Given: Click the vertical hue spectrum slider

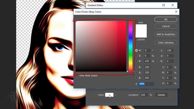Looking at the screenshot, I should pos(131,46).
